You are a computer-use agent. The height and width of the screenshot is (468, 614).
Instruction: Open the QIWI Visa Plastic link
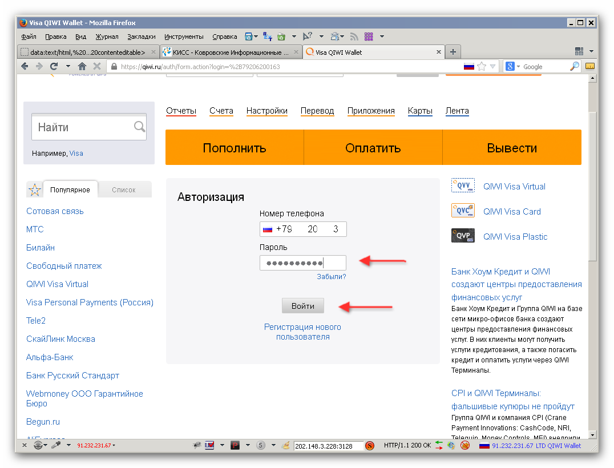click(x=515, y=236)
